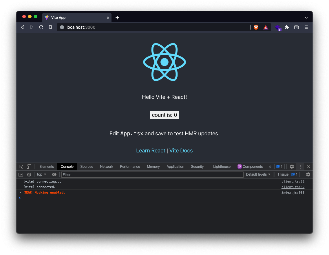Viewport: 329px width, 255px height.
Task: Click the React logo image
Action: [x=164, y=62]
